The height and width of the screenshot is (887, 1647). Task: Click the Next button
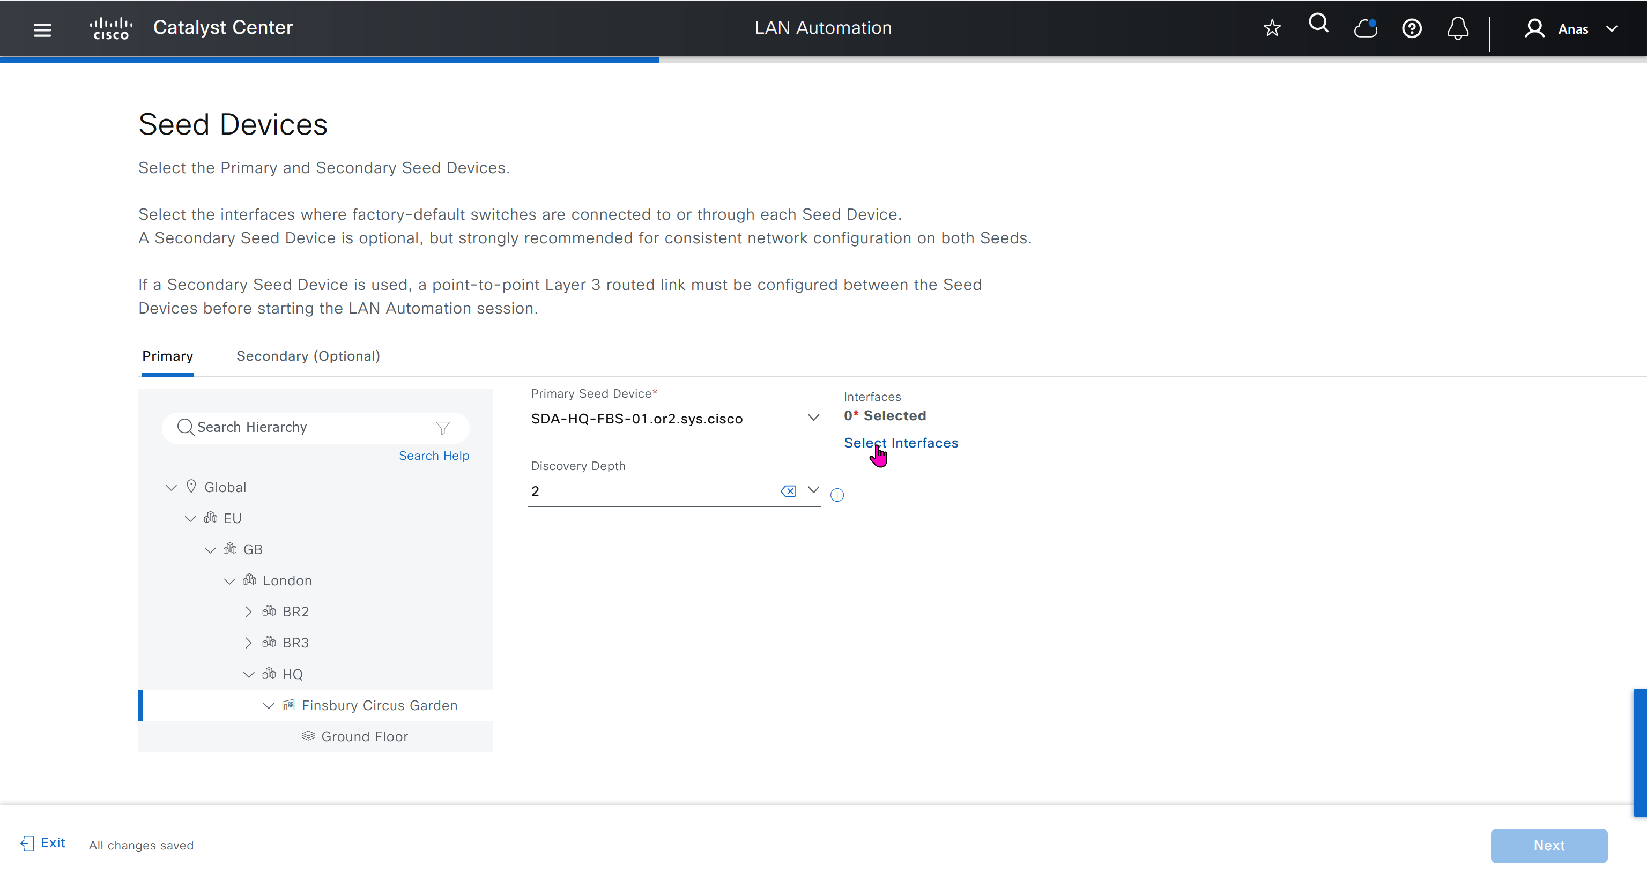(x=1548, y=845)
